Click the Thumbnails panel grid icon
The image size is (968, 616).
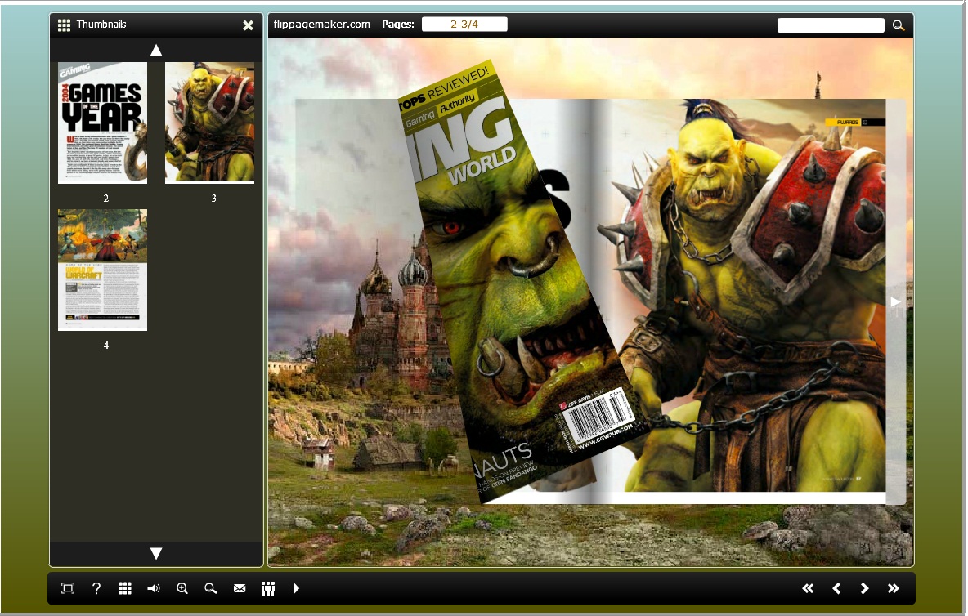pyautogui.click(x=65, y=25)
